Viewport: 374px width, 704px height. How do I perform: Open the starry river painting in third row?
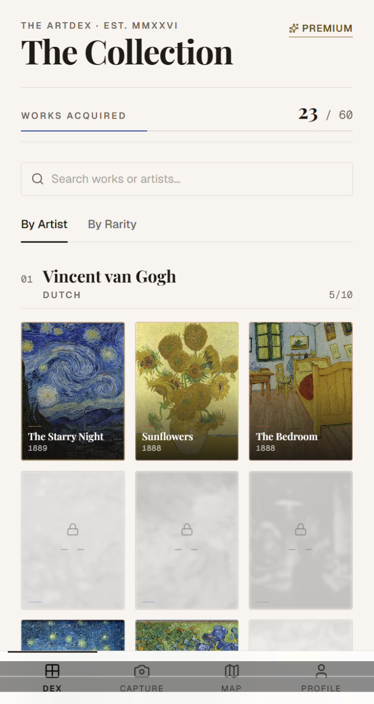coord(73,635)
